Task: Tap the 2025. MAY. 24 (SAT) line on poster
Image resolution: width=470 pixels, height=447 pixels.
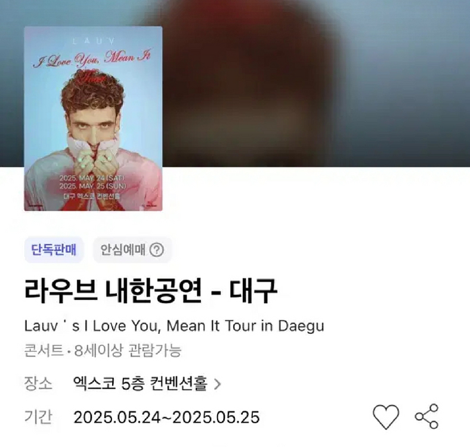Action: 92,178
